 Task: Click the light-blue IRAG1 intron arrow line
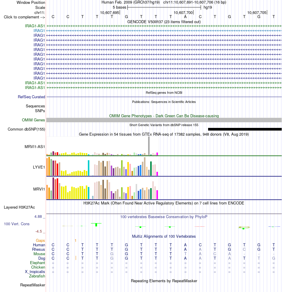click(164, 31)
